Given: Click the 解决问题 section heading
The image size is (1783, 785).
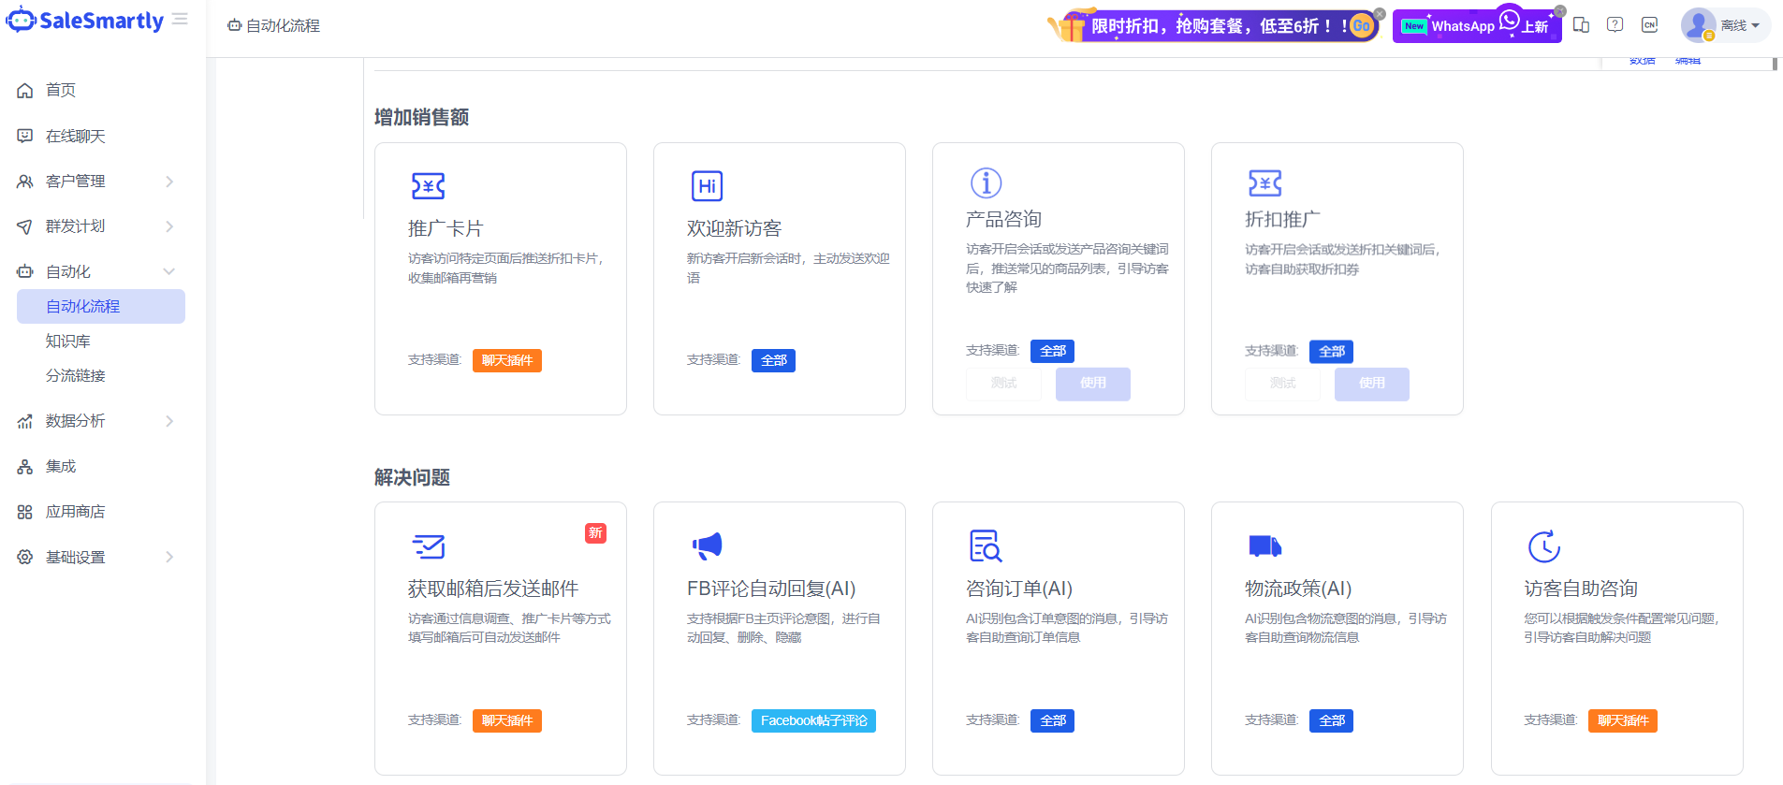Looking at the screenshot, I should point(412,477).
